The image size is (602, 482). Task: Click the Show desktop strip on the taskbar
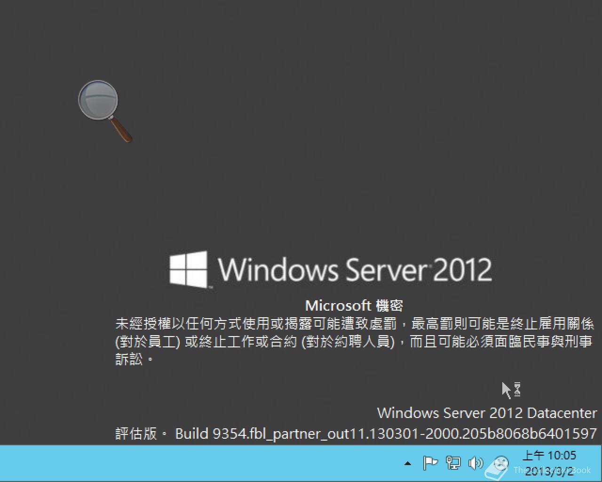tap(599, 463)
